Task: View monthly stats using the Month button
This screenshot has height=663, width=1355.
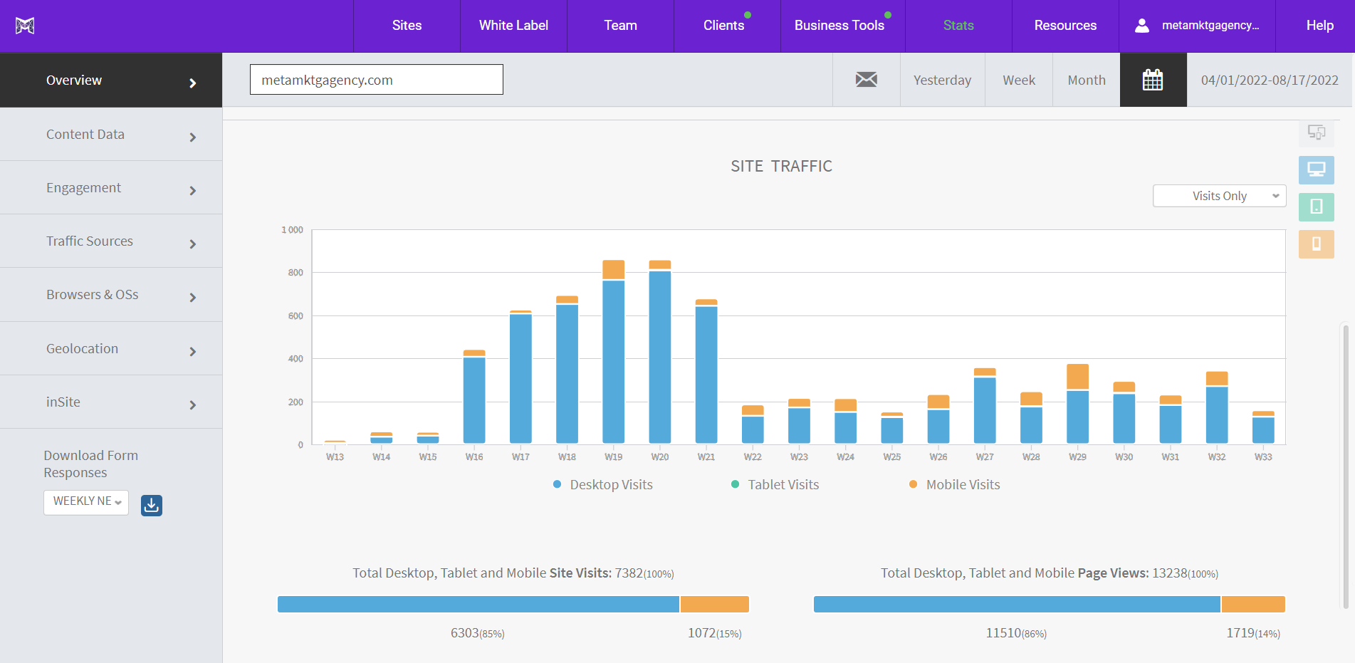Action: click(x=1086, y=80)
